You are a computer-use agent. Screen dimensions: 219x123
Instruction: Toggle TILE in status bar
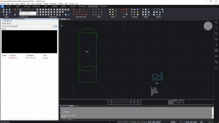tap(181, 122)
